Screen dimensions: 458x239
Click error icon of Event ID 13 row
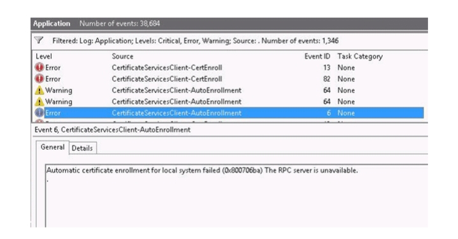click(x=39, y=68)
